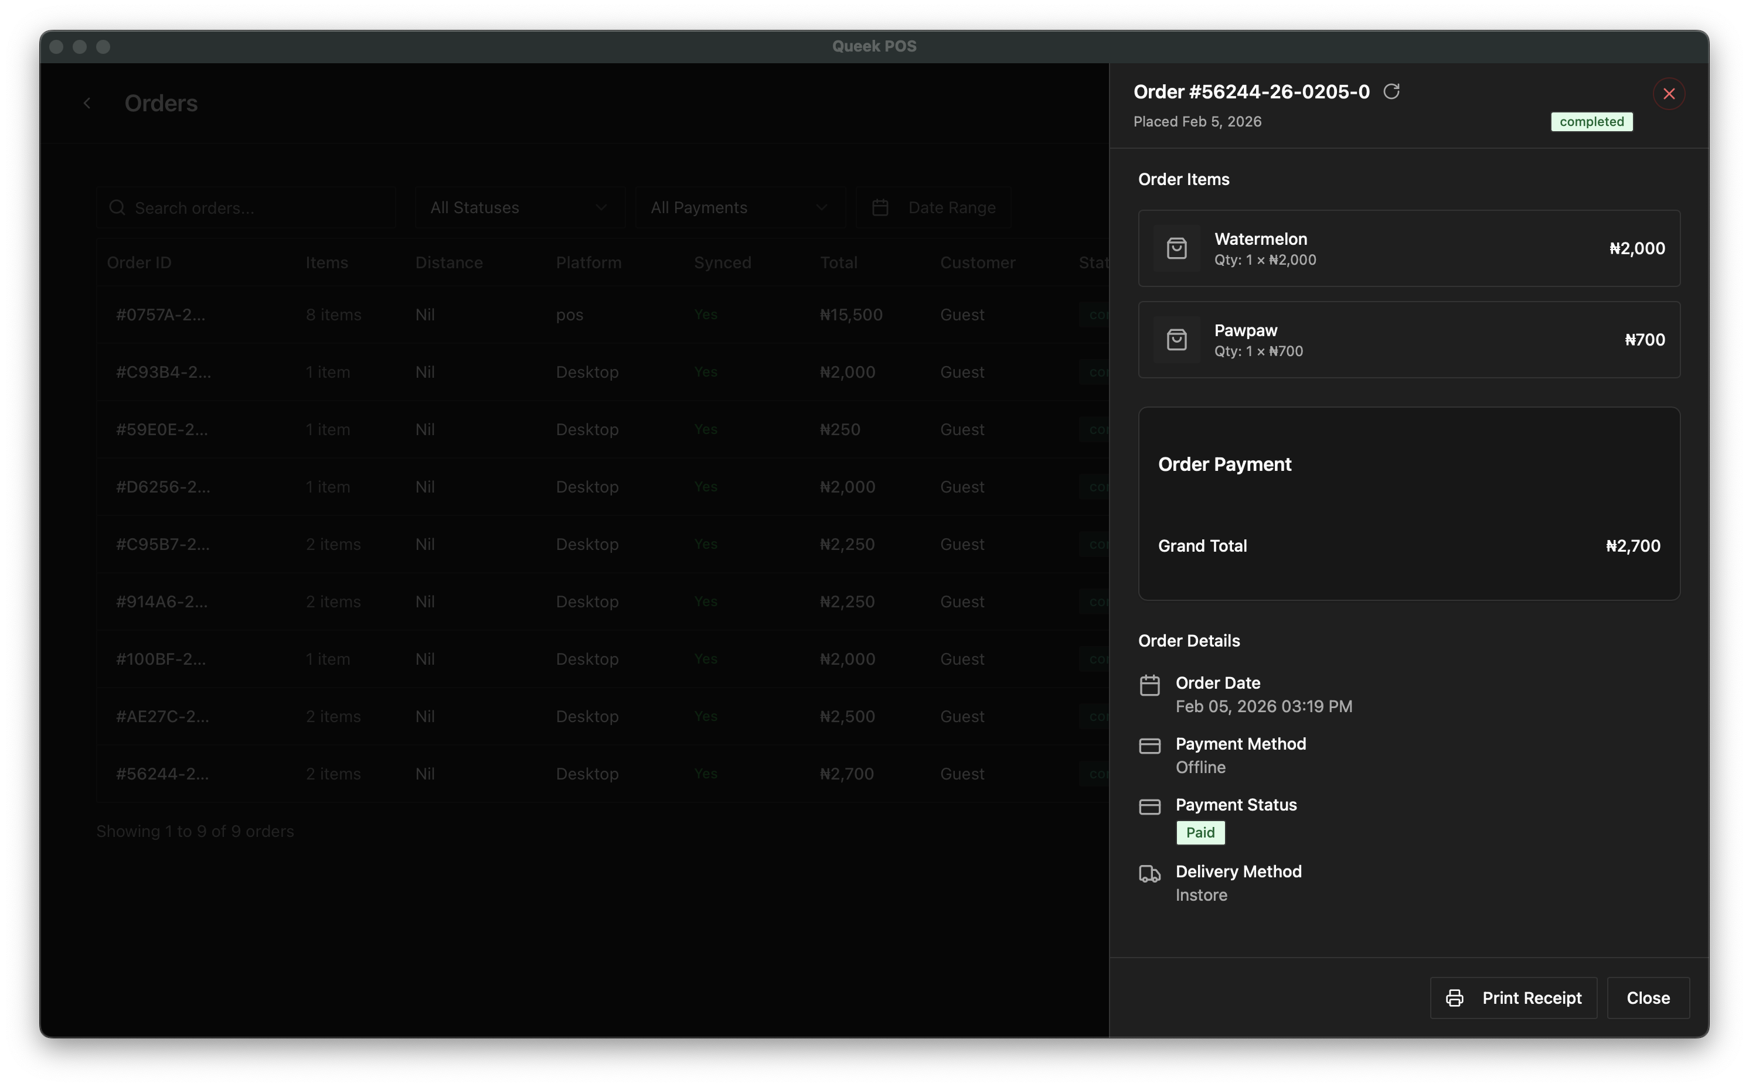Select order row #D6256-2...
Viewport: 1749px width, 1087px height.
coord(603,487)
